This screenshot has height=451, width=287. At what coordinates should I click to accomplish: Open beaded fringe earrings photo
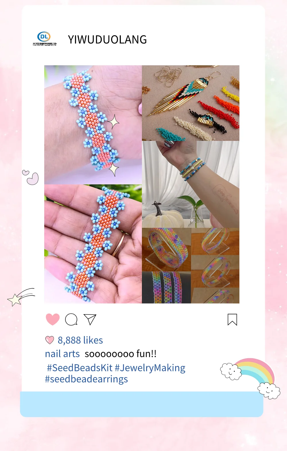(x=191, y=103)
